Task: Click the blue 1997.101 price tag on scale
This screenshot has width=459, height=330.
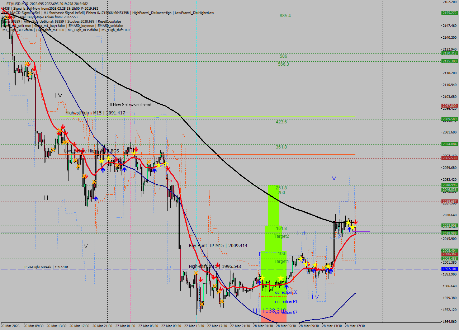Action: click(x=449, y=268)
